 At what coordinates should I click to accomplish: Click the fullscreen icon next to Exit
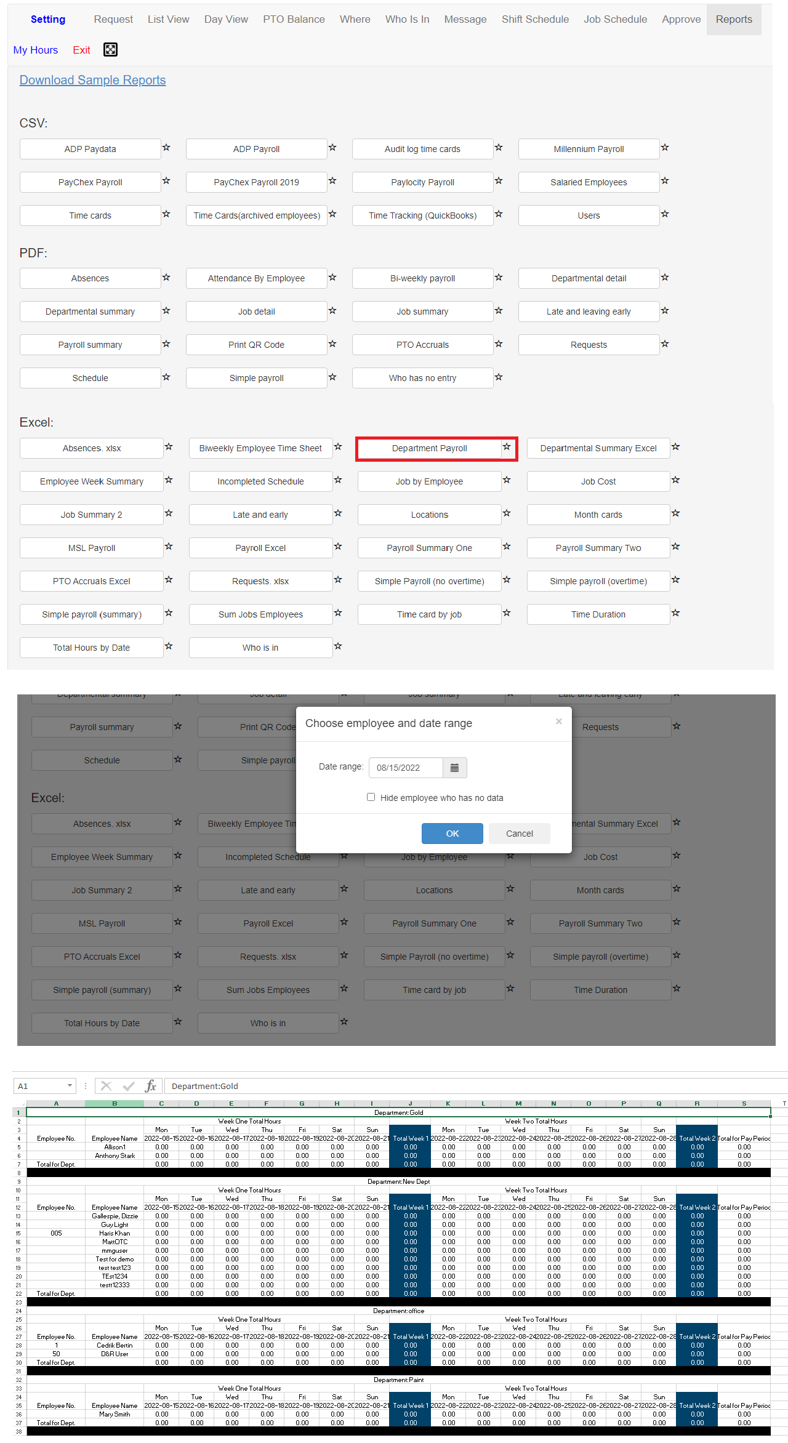pyautogui.click(x=110, y=50)
